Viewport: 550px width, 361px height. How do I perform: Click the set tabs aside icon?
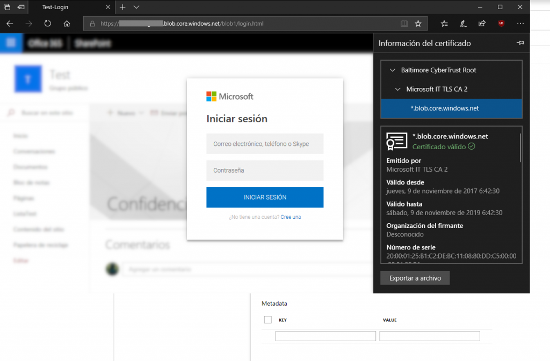(21, 6)
